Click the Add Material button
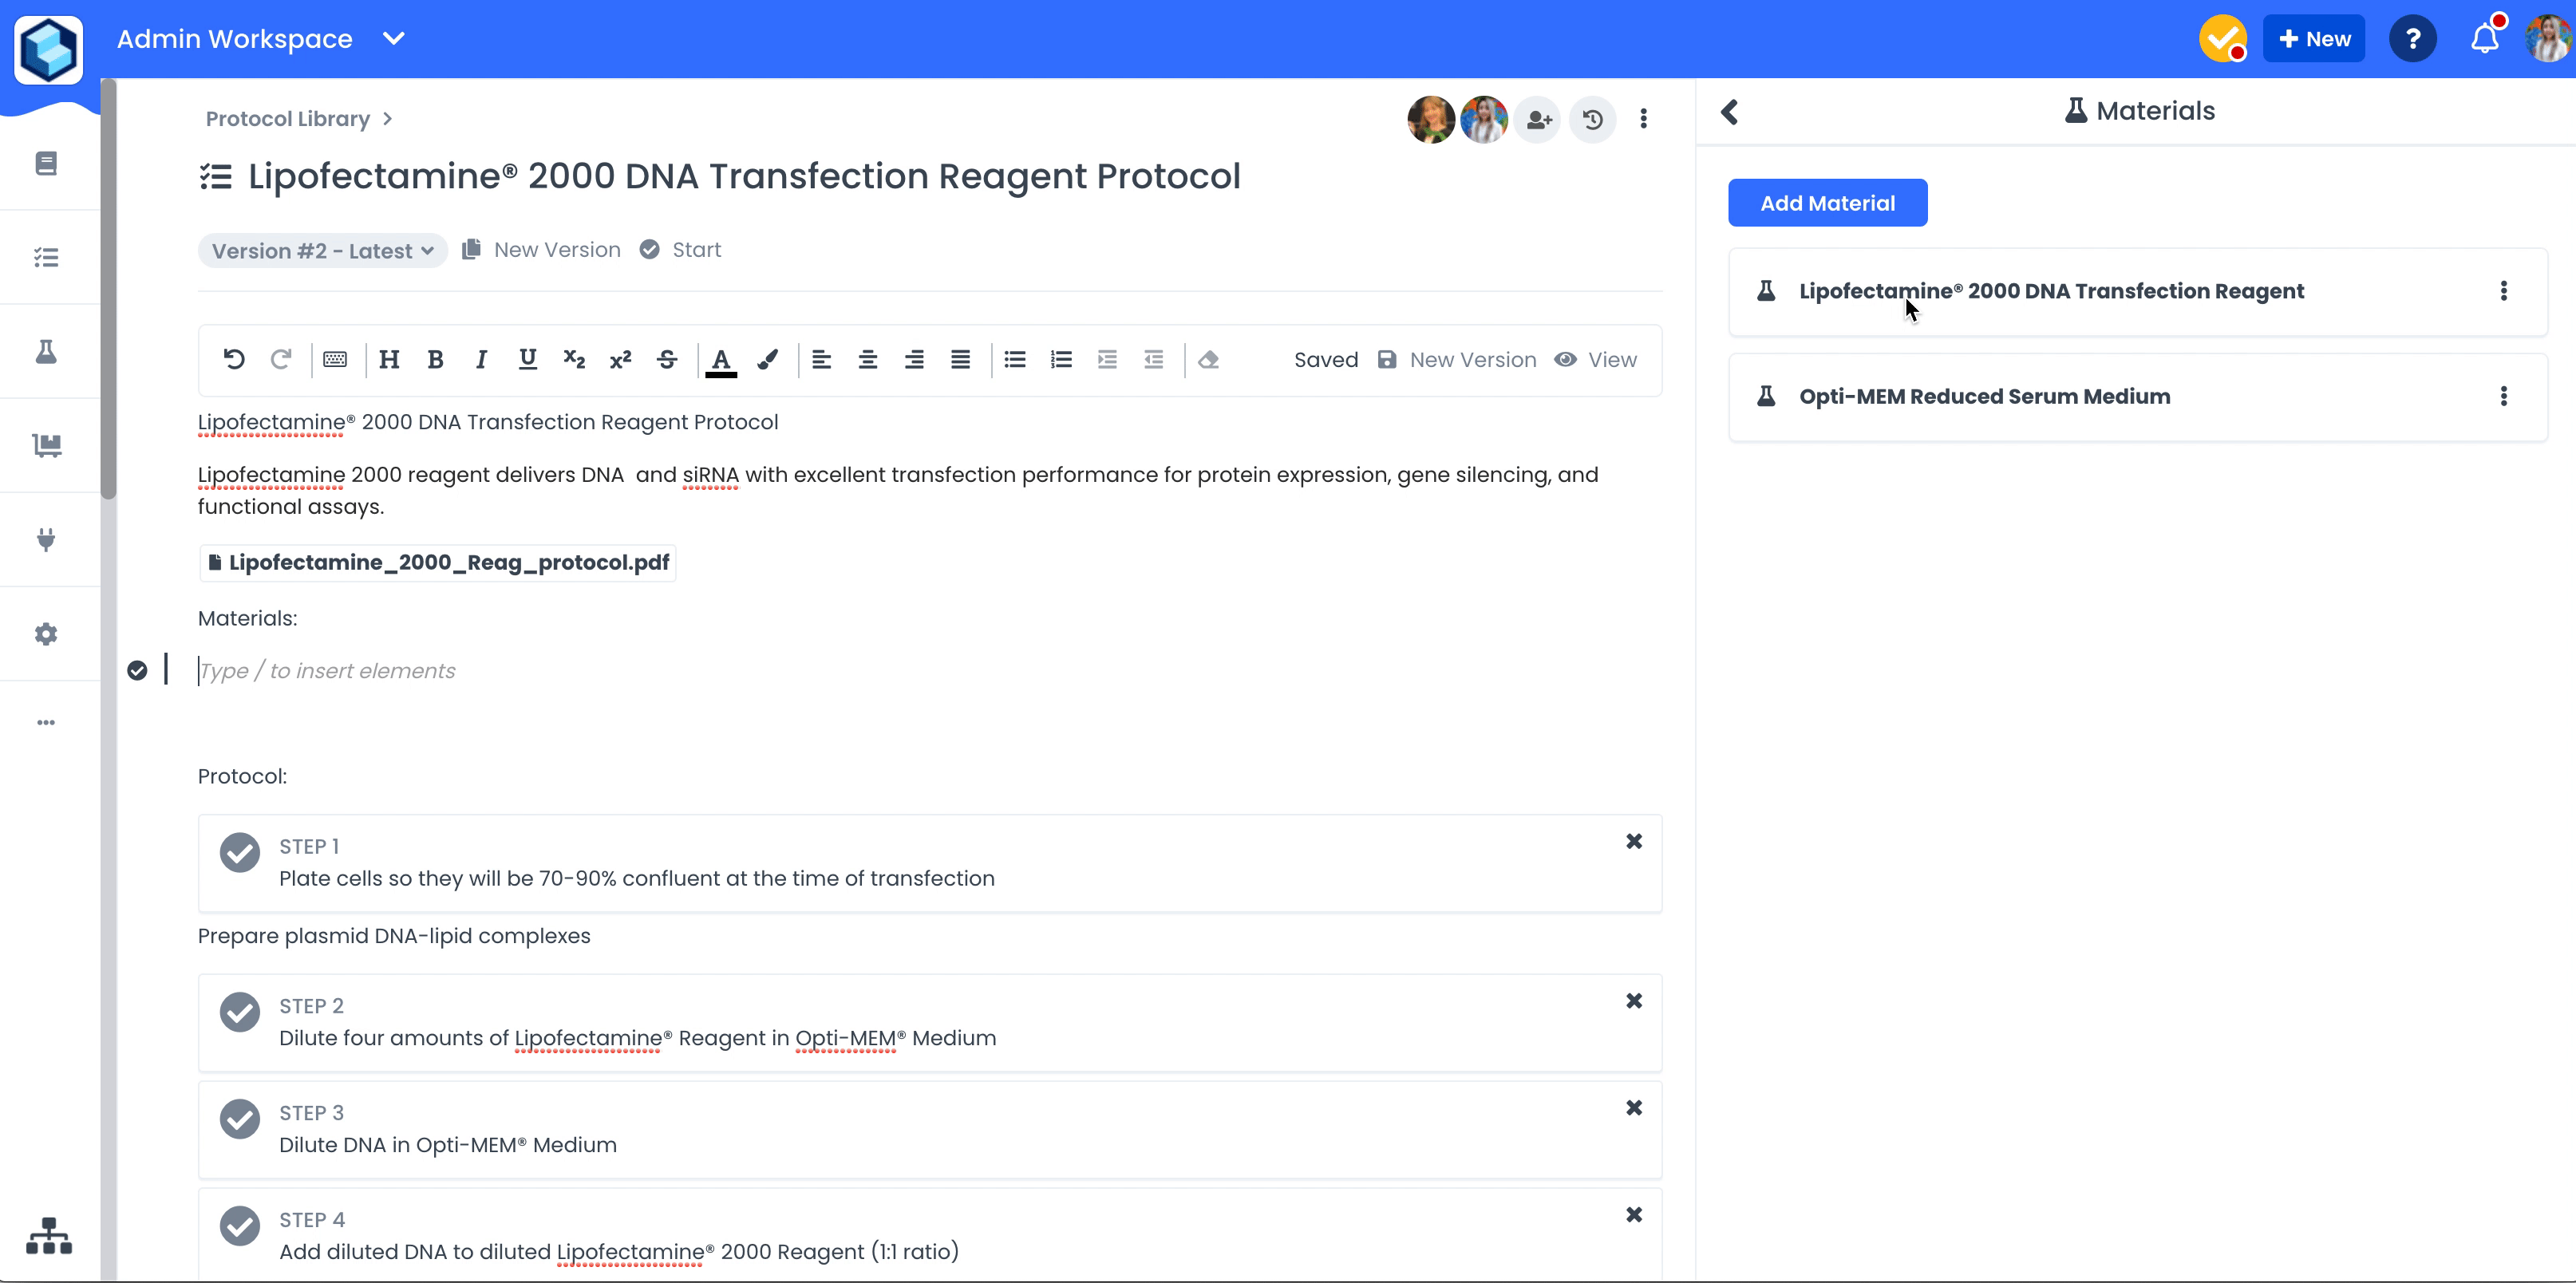 pos(1827,203)
